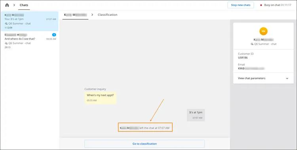297x150 pixels.
Task: Select the customer name tab in chat header
Action: [x=75, y=15]
